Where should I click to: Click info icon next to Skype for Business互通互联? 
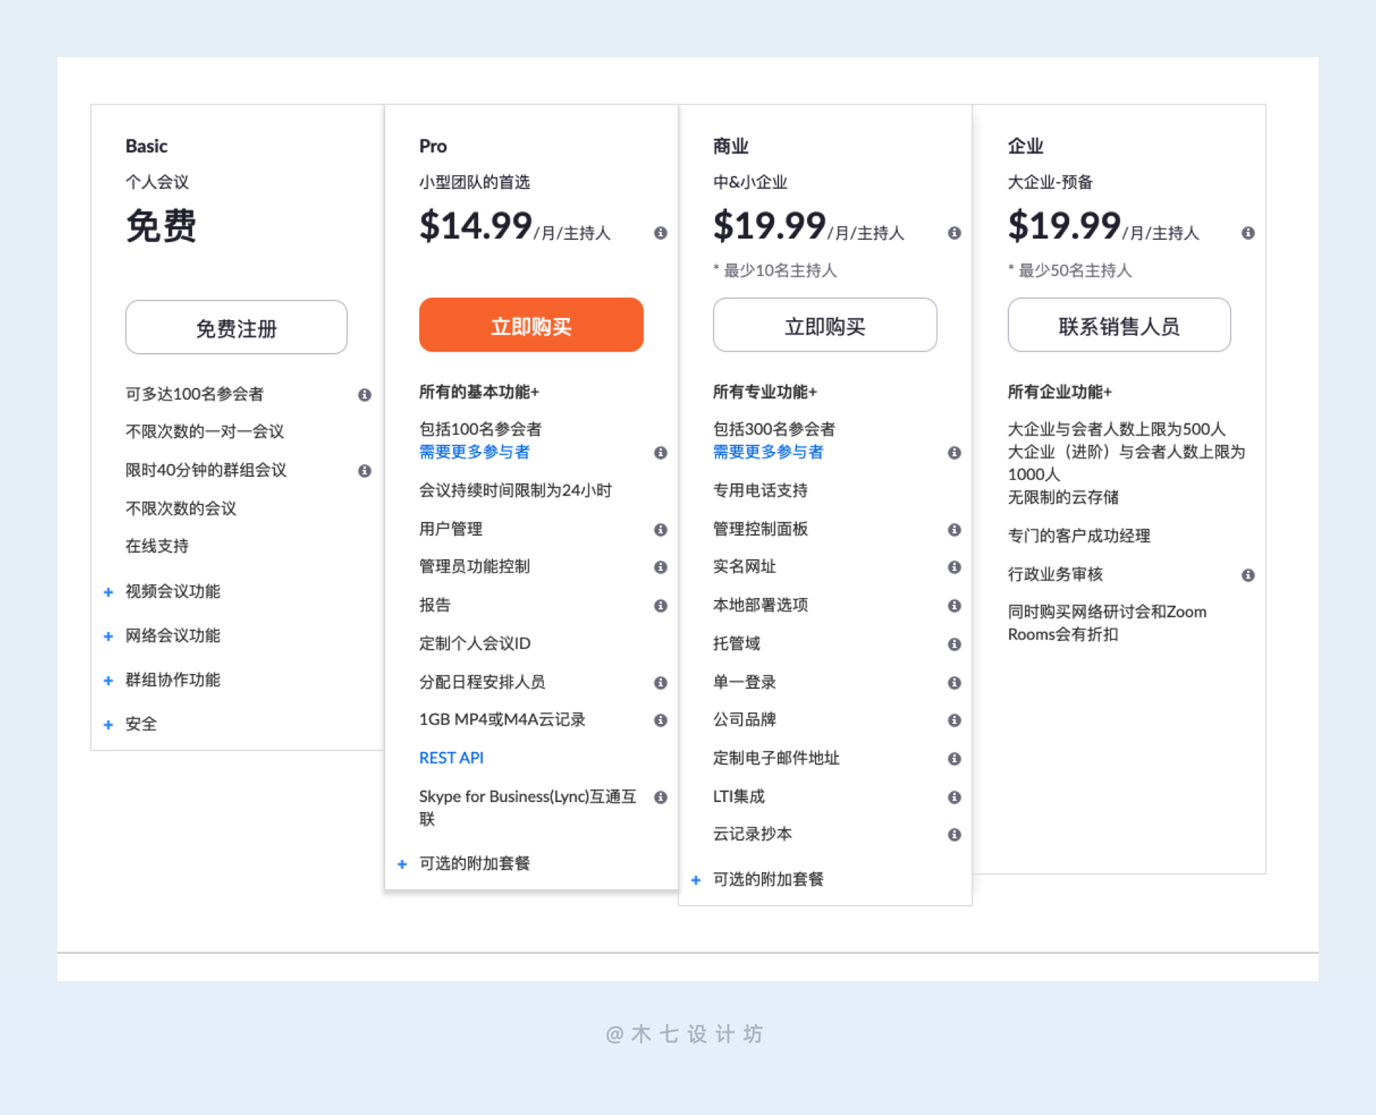point(660,797)
